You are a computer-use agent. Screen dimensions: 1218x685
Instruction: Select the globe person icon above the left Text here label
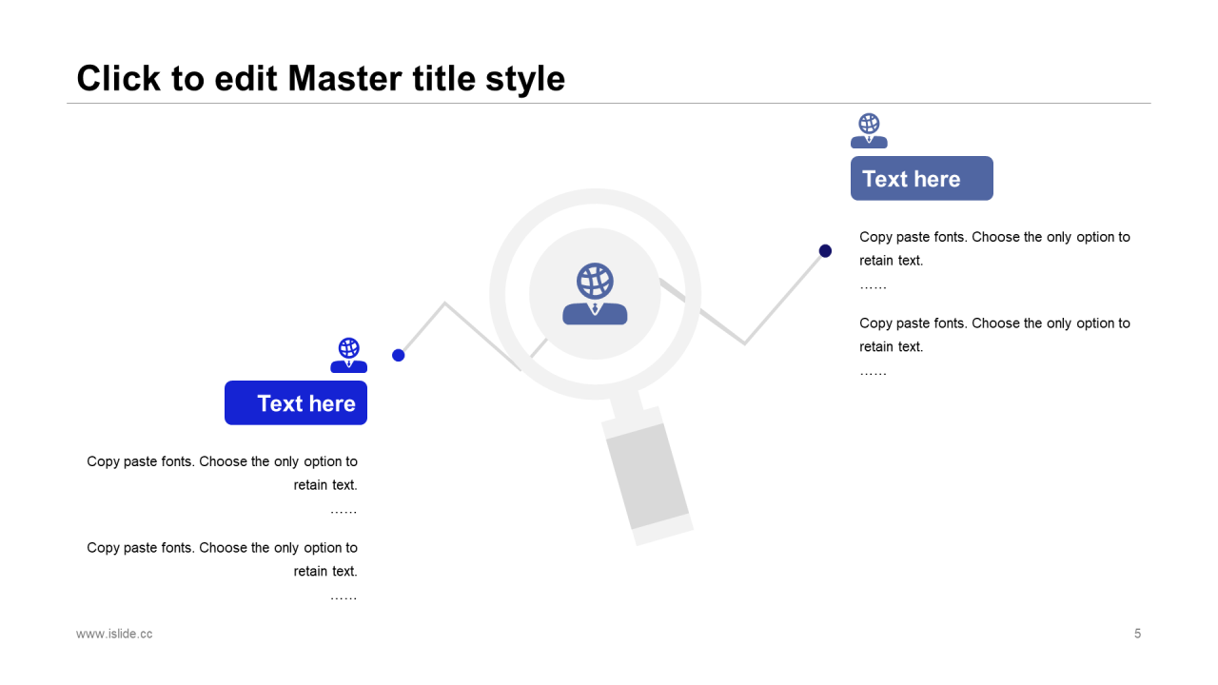point(348,355)
